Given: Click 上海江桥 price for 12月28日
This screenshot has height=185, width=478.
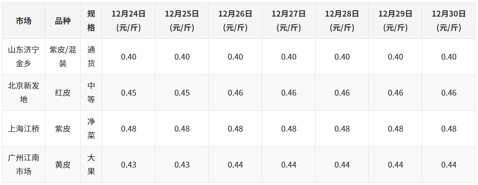Looking at the screenshot, I should tap(342, 128).
